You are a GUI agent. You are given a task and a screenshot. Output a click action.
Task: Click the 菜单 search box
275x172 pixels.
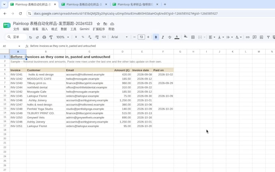click(x=16, y=37)
